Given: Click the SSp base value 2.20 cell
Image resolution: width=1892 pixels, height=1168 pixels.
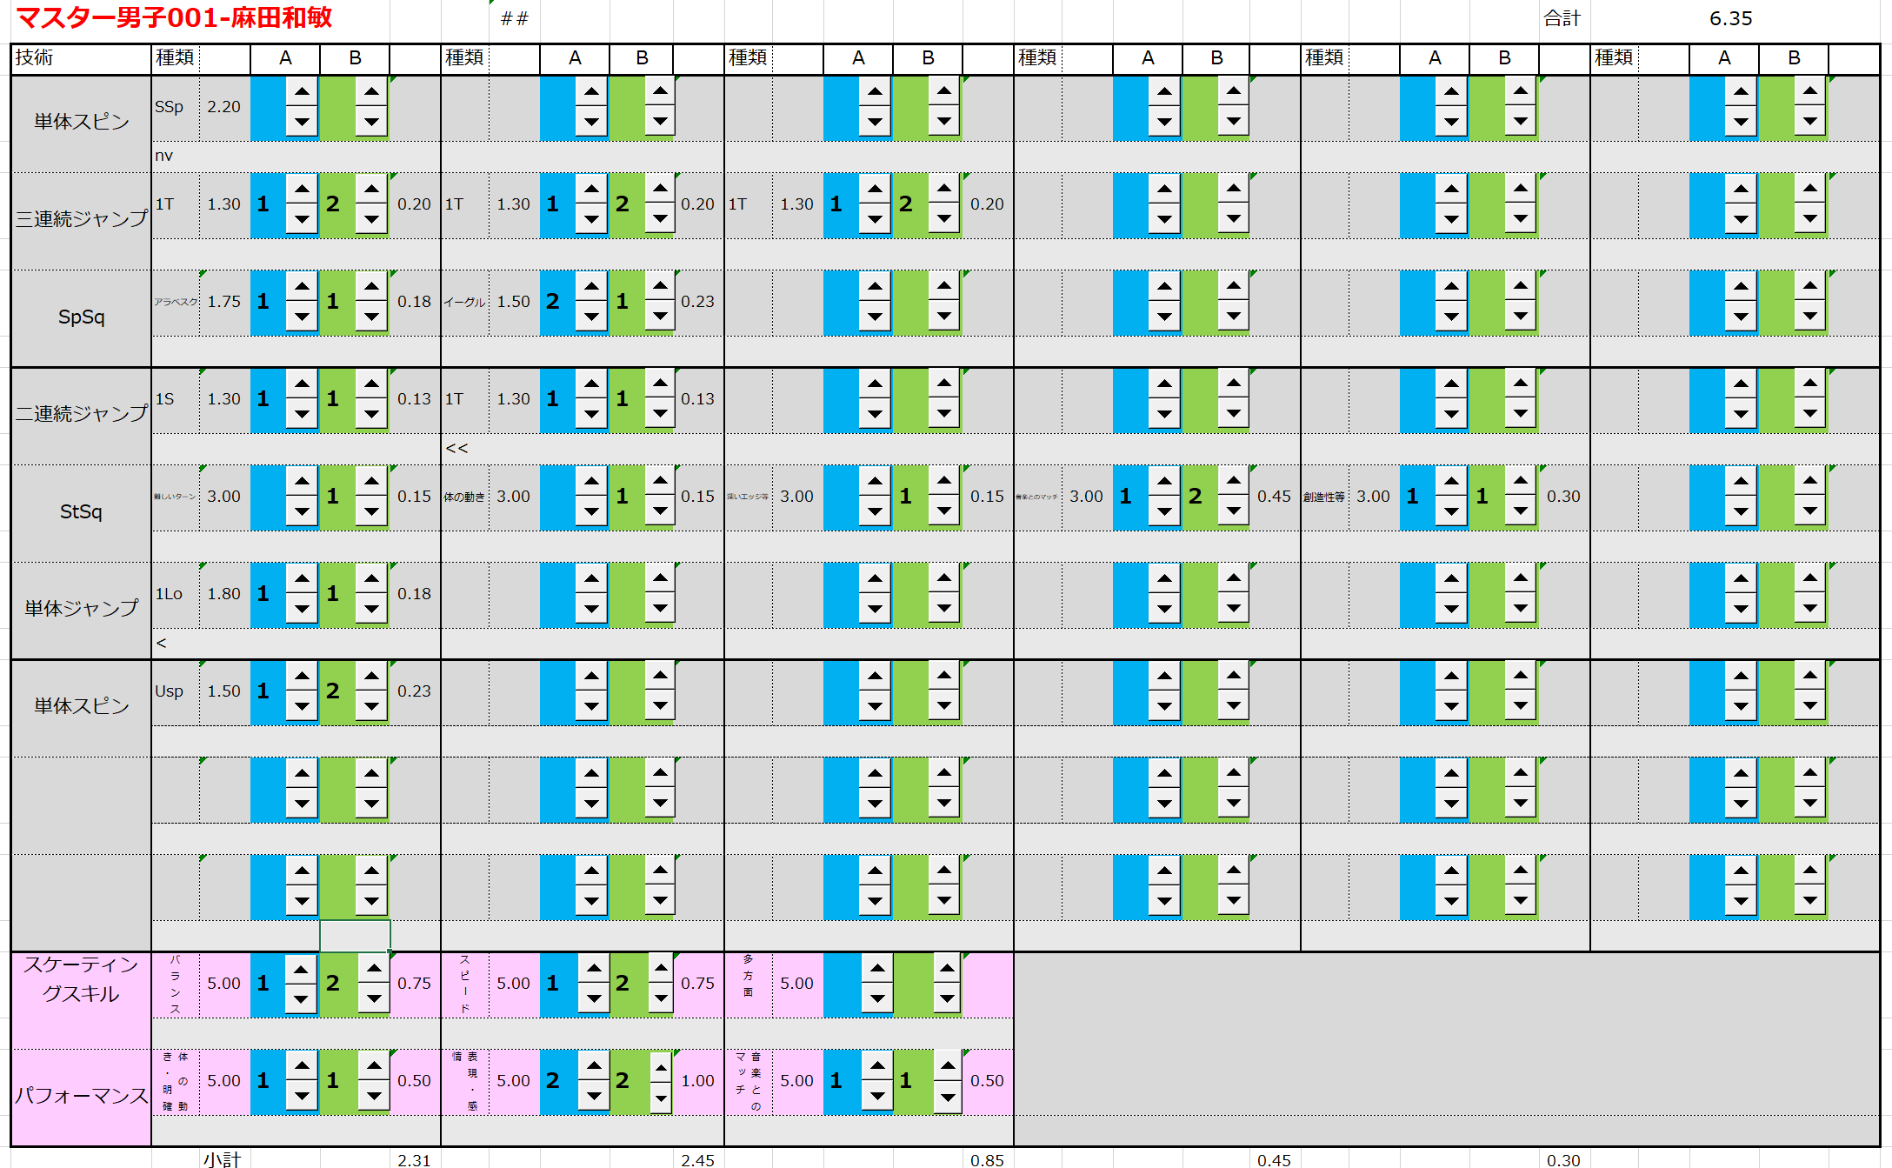Looking at the screenshot, I should (223, 107).
